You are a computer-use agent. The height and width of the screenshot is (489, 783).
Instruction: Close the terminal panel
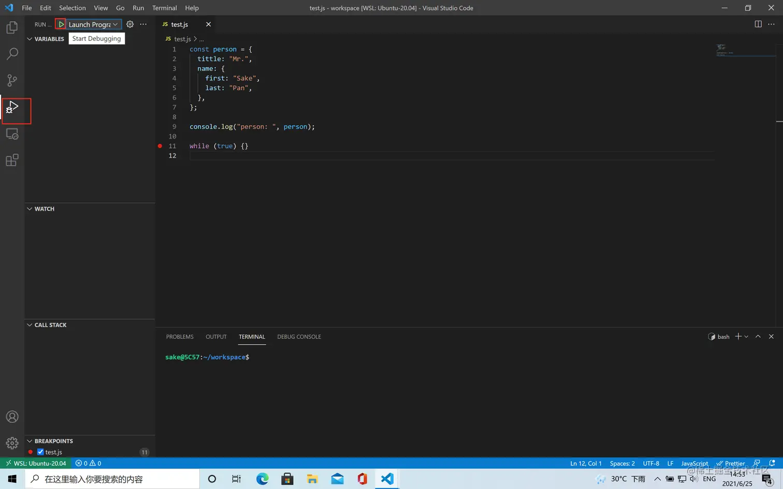771,336
